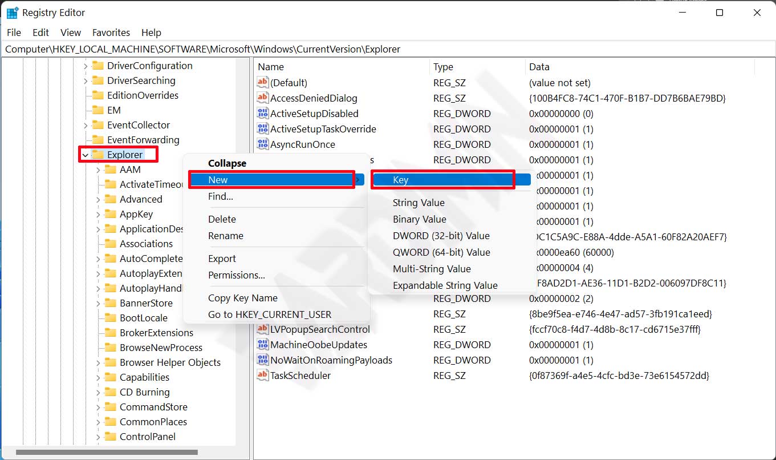Image resolution: width=776 pixels, height=460 pixels.
Task: Open the View menu
Action: coord(71,33)
